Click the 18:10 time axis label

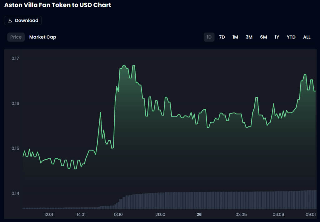tap(118, 215)
